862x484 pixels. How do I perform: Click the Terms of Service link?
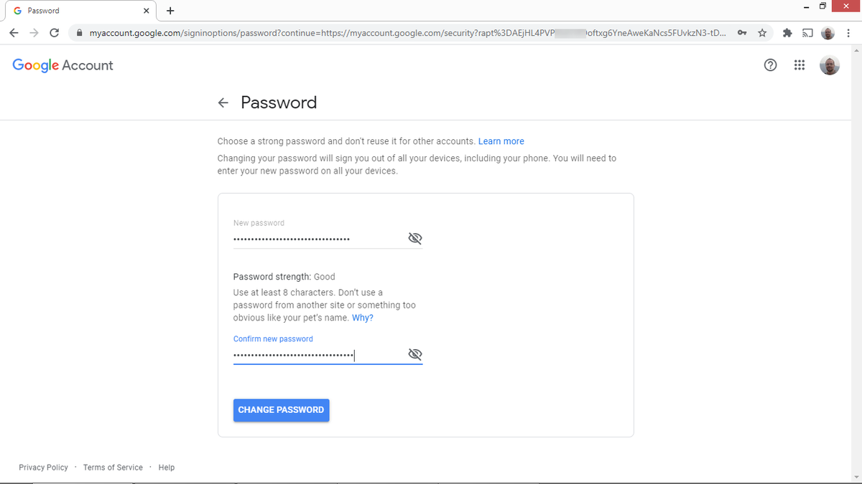113,467
